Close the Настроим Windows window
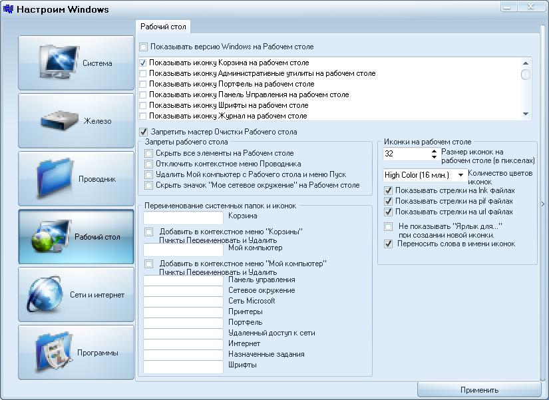The image size is (549, 400). 531,6
